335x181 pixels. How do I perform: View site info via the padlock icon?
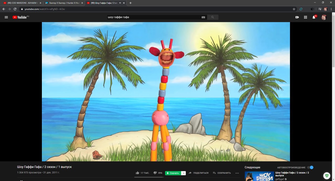click(22, 9)
